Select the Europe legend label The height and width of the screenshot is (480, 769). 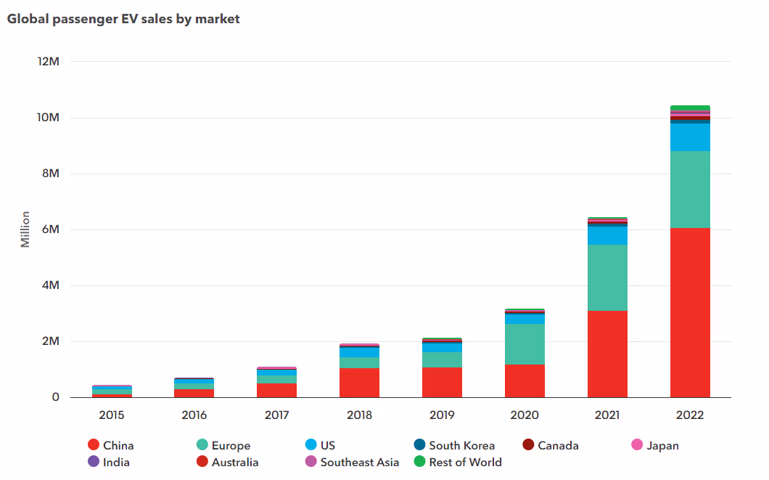click(x=231, y=446)
